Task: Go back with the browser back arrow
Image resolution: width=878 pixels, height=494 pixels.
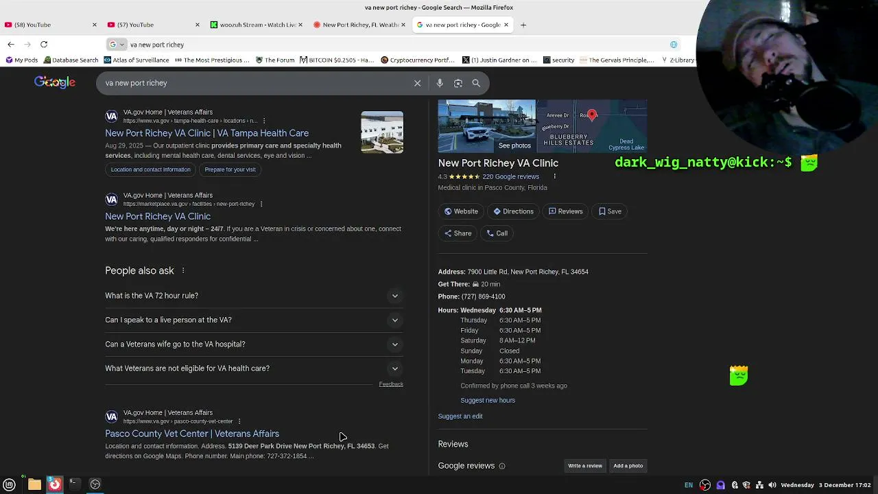Action: click(x=11, y=45)
